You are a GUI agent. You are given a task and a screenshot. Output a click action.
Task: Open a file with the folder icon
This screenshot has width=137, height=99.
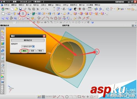[16, 9]
